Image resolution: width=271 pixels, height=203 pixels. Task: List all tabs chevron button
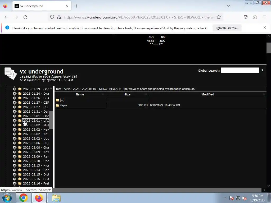[x=228, y=6]
